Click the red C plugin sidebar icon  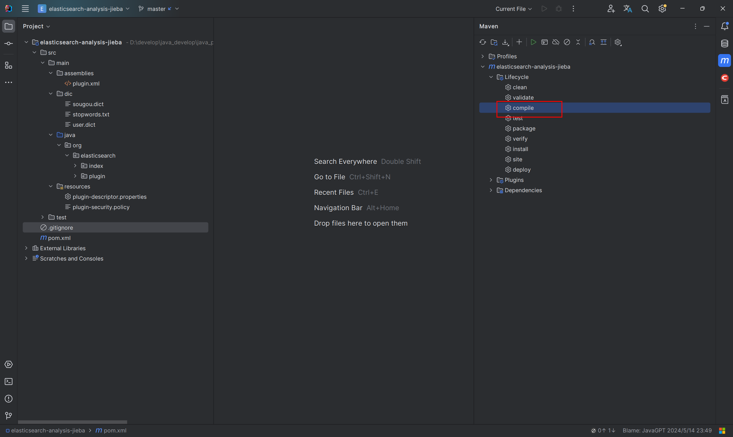724,78
